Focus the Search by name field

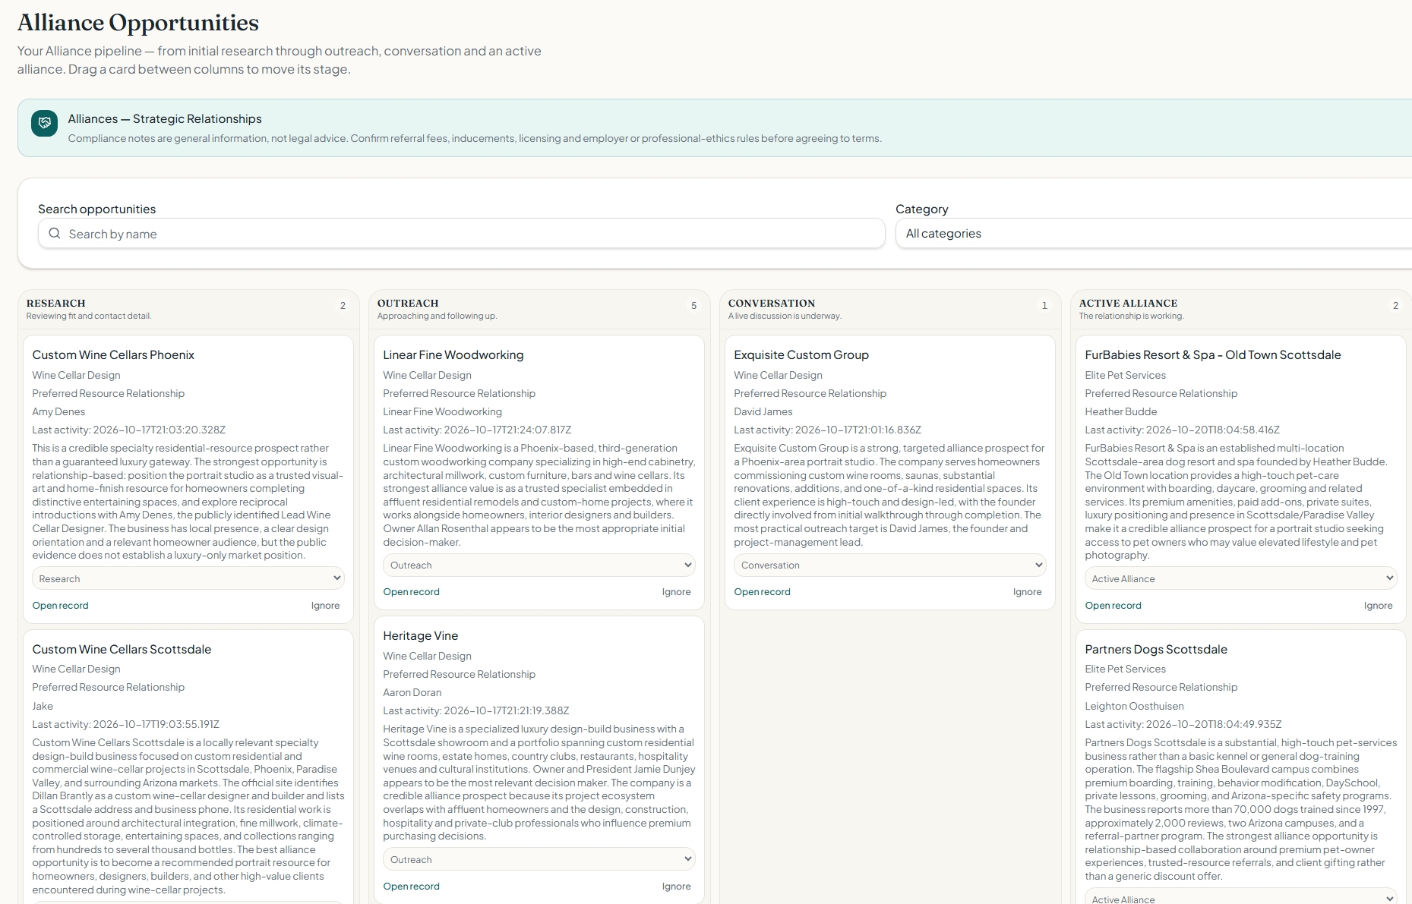(x=462, y=234)
